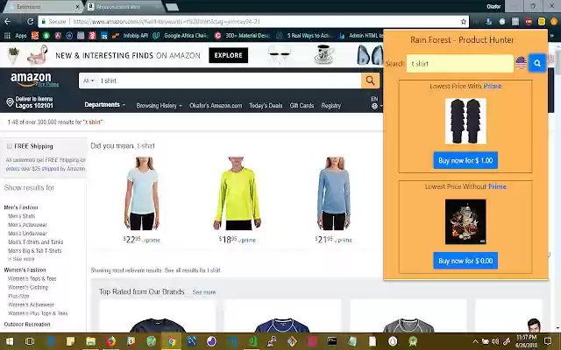
Task: Click Buy now for $ 0.00
Action: [x=465, y=261]
